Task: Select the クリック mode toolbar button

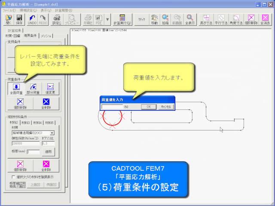Action: pyautogui.click(x=141, y=20)
